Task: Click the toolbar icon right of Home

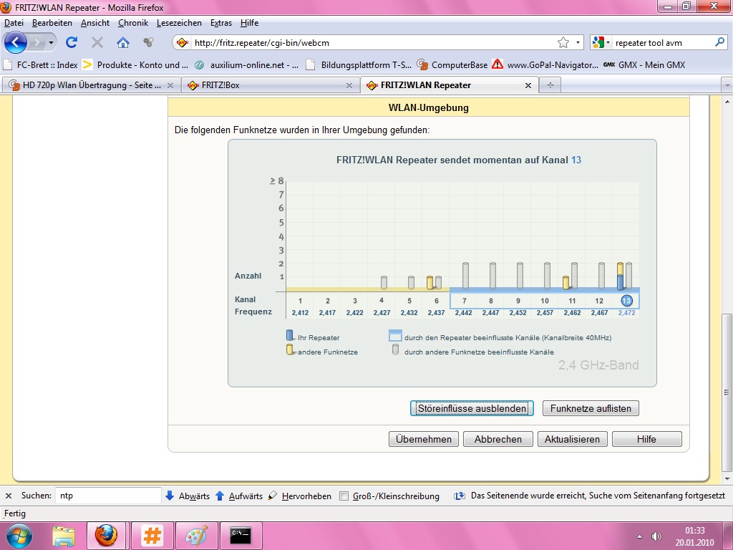Action: [x=148, y=42]
